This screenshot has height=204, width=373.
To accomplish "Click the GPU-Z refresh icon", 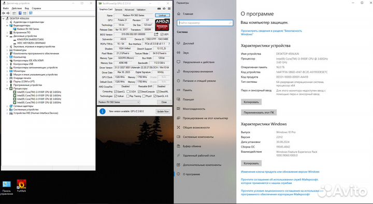I will [164, 9].
